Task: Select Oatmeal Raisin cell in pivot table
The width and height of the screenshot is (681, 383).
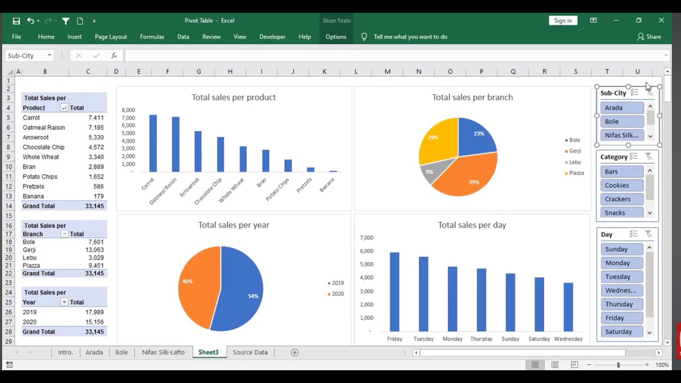Action: pyautogui.click(x=45, y=128)
